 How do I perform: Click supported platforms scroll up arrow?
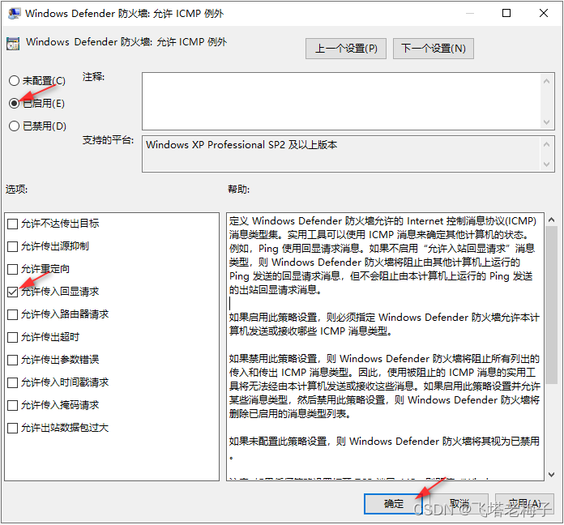pyautogui.click(x=546, y=144)
